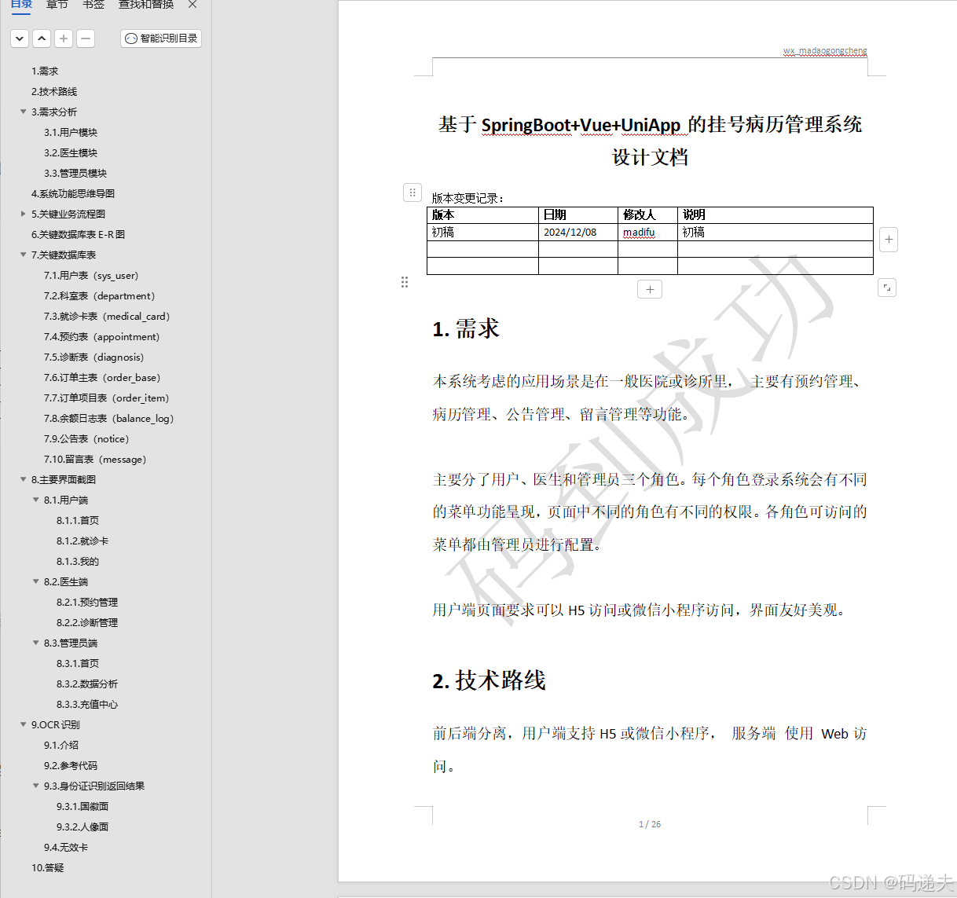
Task: Click the 版本 table header cell
Action: tap(482, 214)
